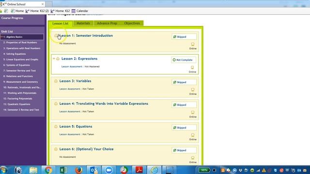Image resolution: width=310 pixels, height=174 pixels.
Task: Open Lesson 2 Lesson Assessment link
Action: coord(72,67)
